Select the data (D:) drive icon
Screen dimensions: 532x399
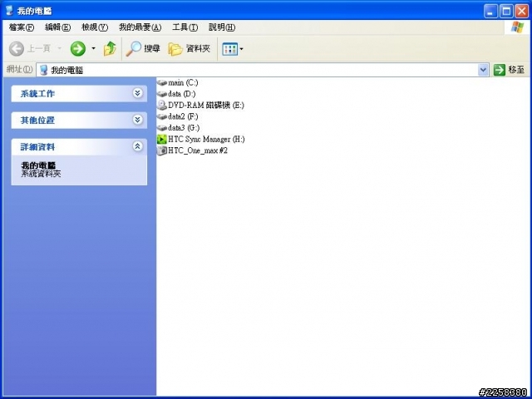pos(162,94)
